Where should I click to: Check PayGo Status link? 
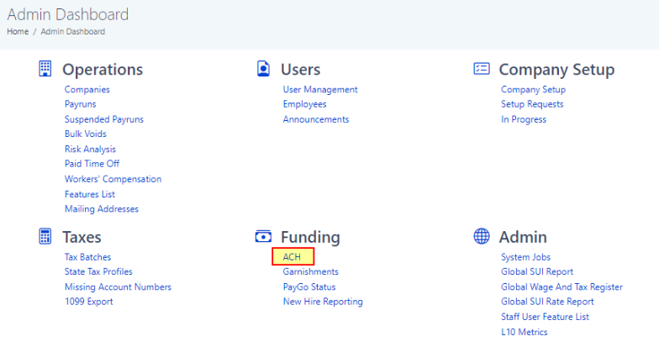coord(309,287)
